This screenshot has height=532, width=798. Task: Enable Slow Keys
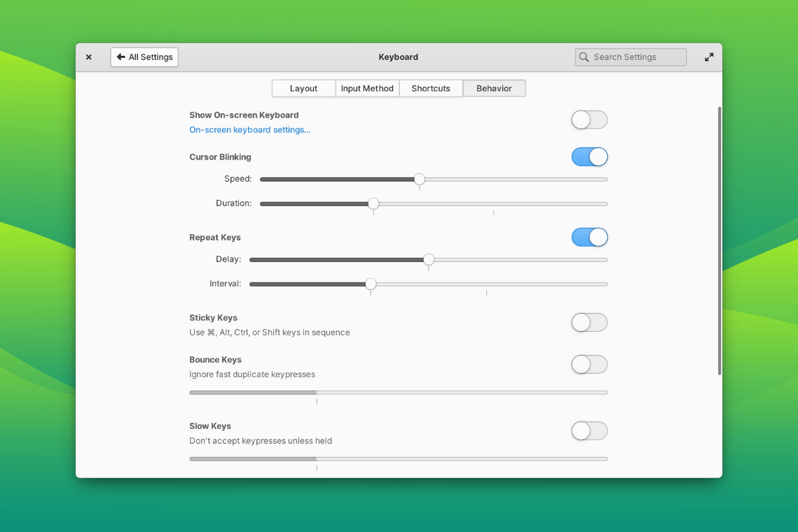click(x=589, y=431)
